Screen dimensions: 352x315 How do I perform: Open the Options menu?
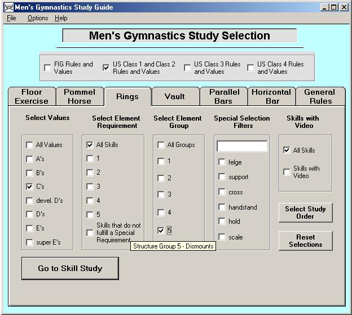coord(38,18)
